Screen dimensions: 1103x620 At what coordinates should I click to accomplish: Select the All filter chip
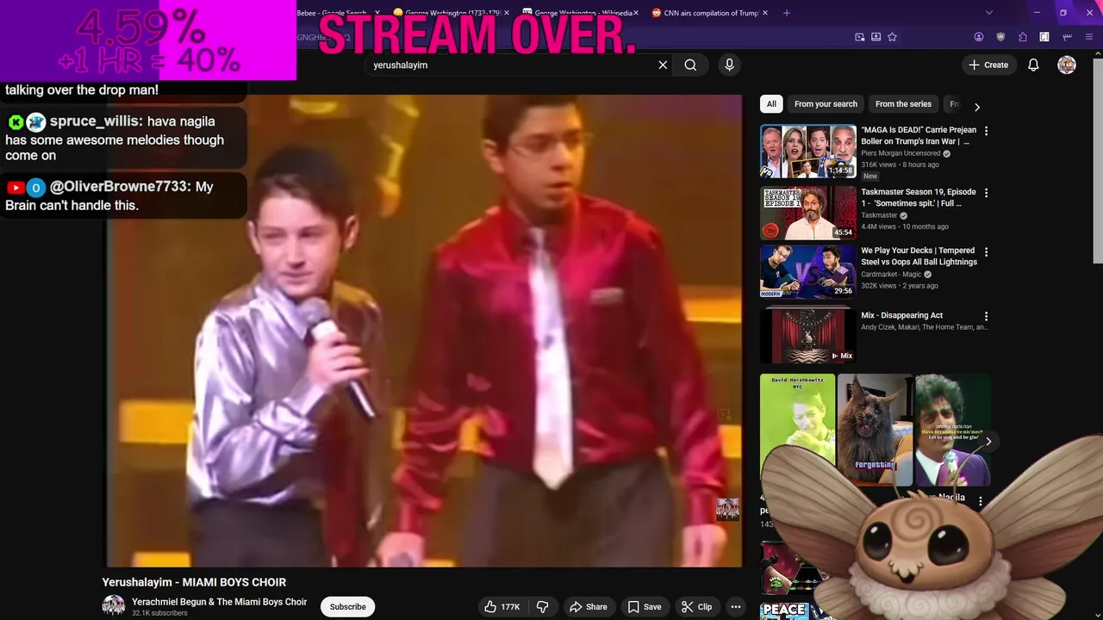[771, 104]
